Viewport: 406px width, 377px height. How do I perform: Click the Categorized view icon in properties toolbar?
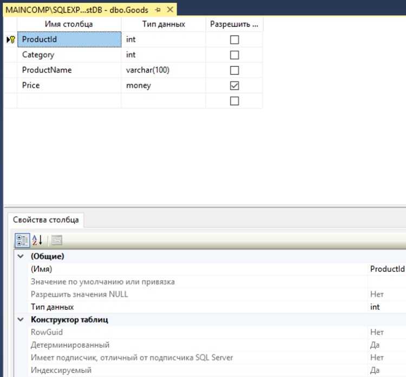pyautogui.click(x=22, y=240)
